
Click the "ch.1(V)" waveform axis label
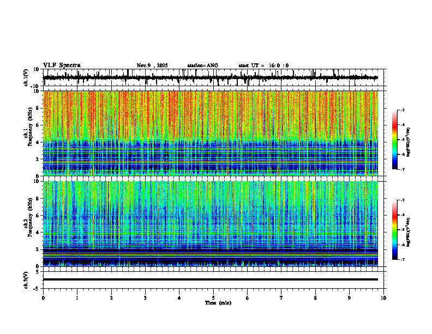(x=26, y=77)
